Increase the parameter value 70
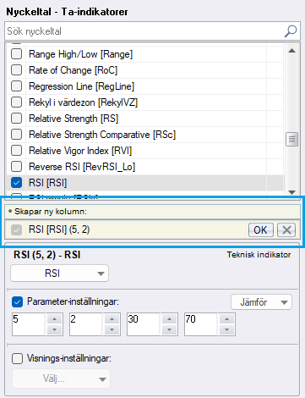 [x=226, y=318]
